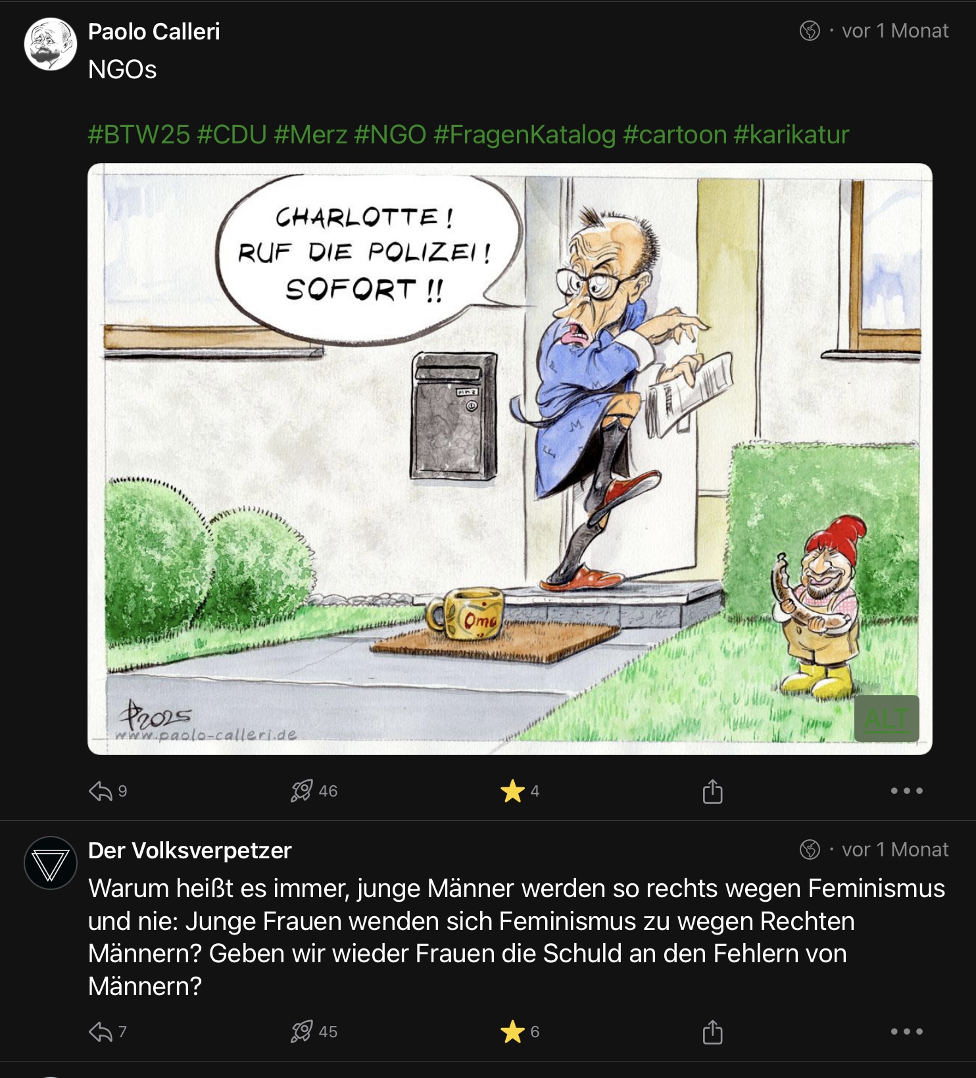The height and width of the screenshot is (1078, 976).
Task: Open Der Volksverpetzer's triangle avatar
Action: click(x=51, y=863)
